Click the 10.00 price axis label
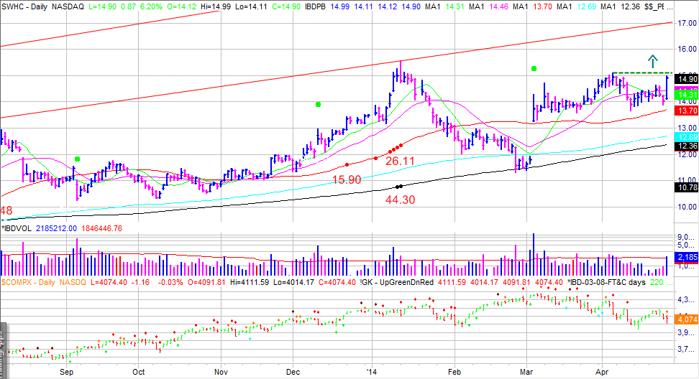The width and height of the screenshot is (699, 379). 687,207
